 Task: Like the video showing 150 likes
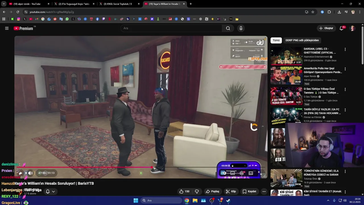click(x=184, y=191)
